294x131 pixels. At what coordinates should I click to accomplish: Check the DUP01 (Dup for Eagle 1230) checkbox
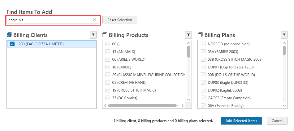pyautogui.click(x=203, y=67)
